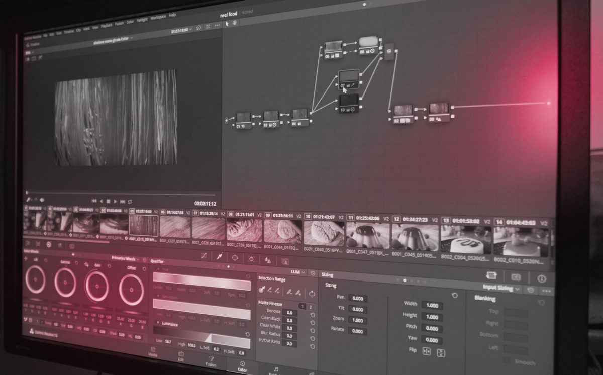Switch to the Edit page tab
Image resolution: width=603 pixels, height=375 pixels.
(181, 355)
